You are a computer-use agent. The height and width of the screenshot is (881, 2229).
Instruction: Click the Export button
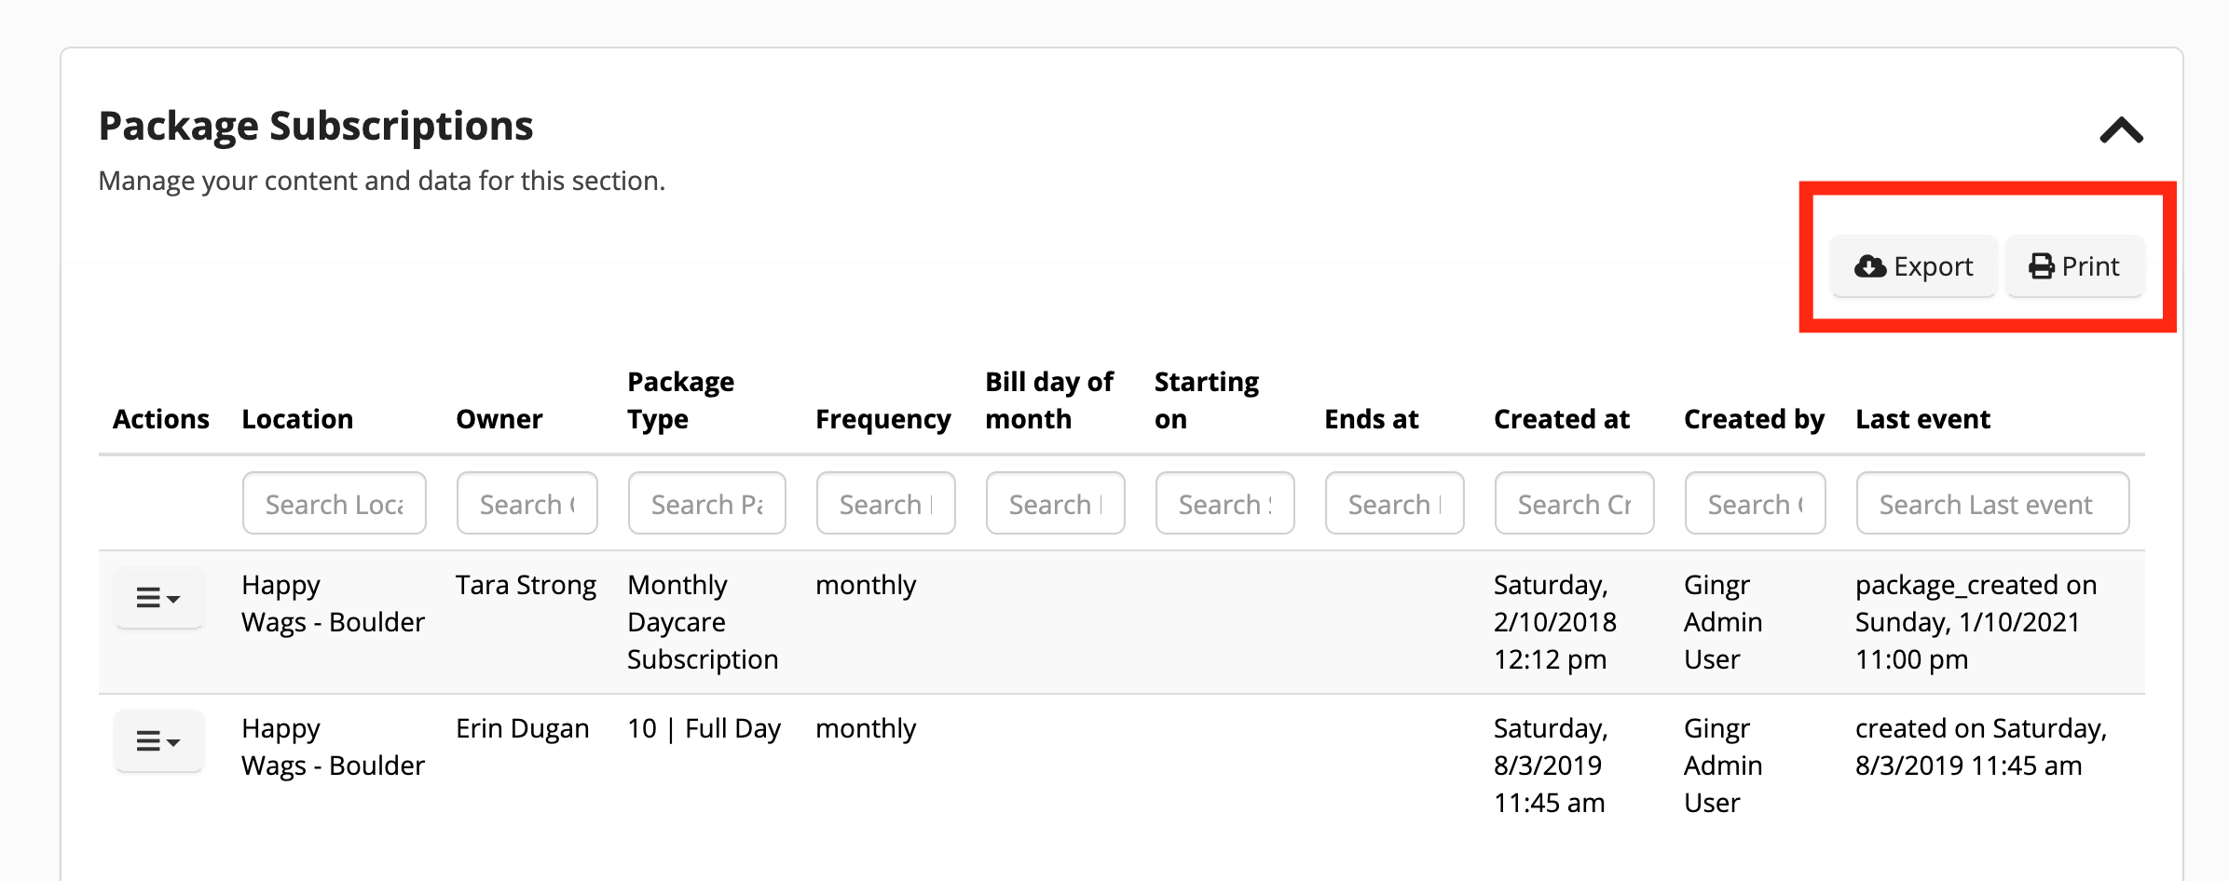coord(1914,266)
